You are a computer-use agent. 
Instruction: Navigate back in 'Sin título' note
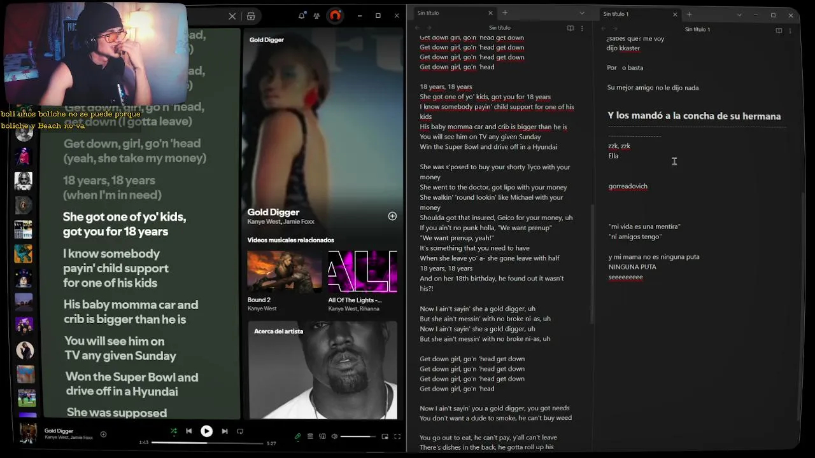(418, 28)
